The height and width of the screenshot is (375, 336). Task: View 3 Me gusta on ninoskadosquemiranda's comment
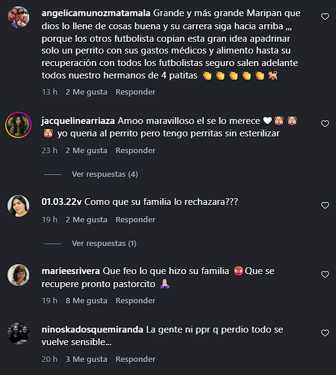[x=87, y=359]
